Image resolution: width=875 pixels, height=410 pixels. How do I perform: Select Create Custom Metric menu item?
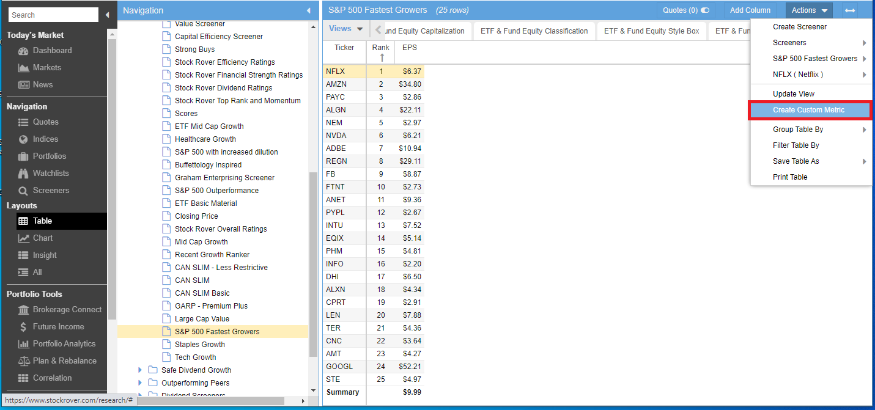[x=811, y=110]
